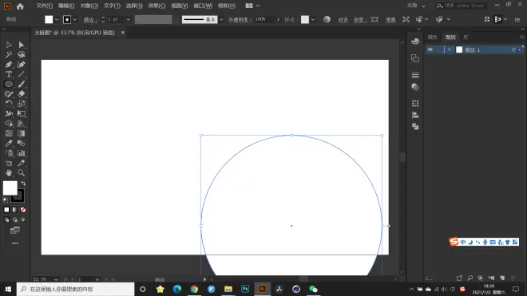Click 对齐 align link in control bar

pyautogui.click(x=343, y=20)
